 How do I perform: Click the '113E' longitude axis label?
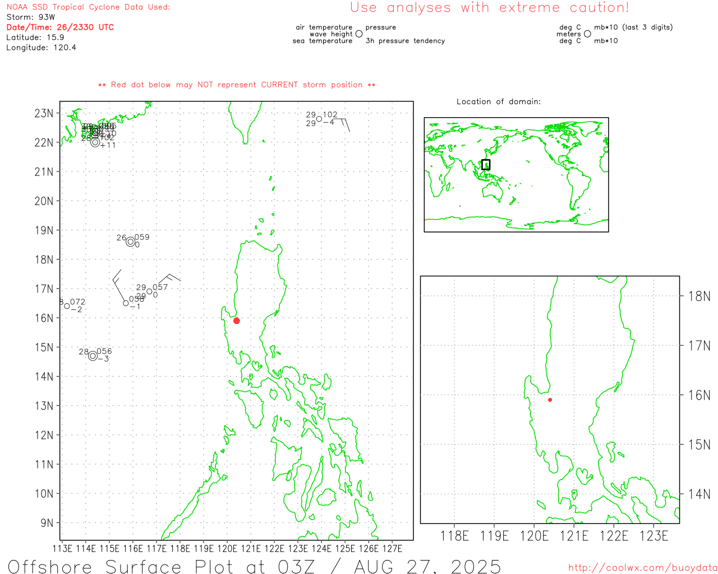[x=62, y=548]
